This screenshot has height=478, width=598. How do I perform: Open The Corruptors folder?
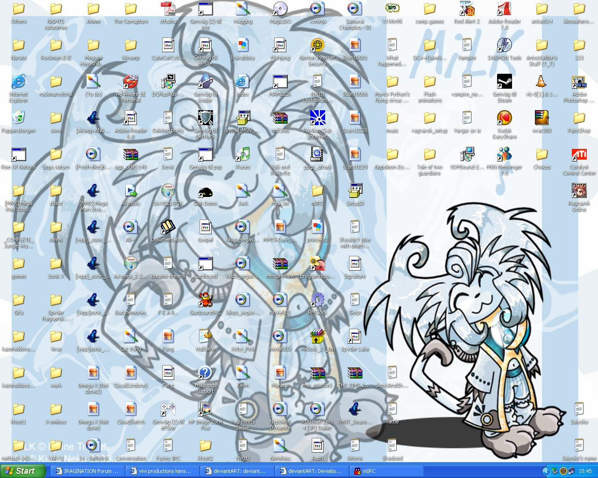point(130,9)
